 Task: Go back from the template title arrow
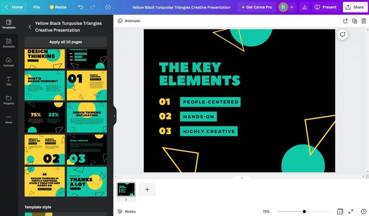tap(30, 27)
